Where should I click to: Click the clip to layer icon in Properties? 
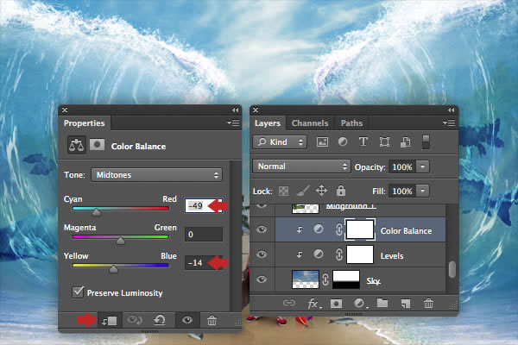pos(110,321)
